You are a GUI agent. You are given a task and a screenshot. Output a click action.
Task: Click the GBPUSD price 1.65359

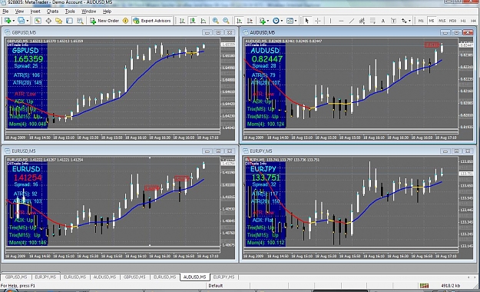pyautogui.click(x=28, y=59)
